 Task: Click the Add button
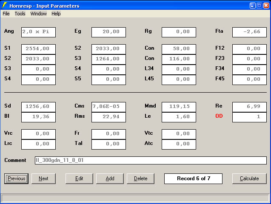pos(110,178)
